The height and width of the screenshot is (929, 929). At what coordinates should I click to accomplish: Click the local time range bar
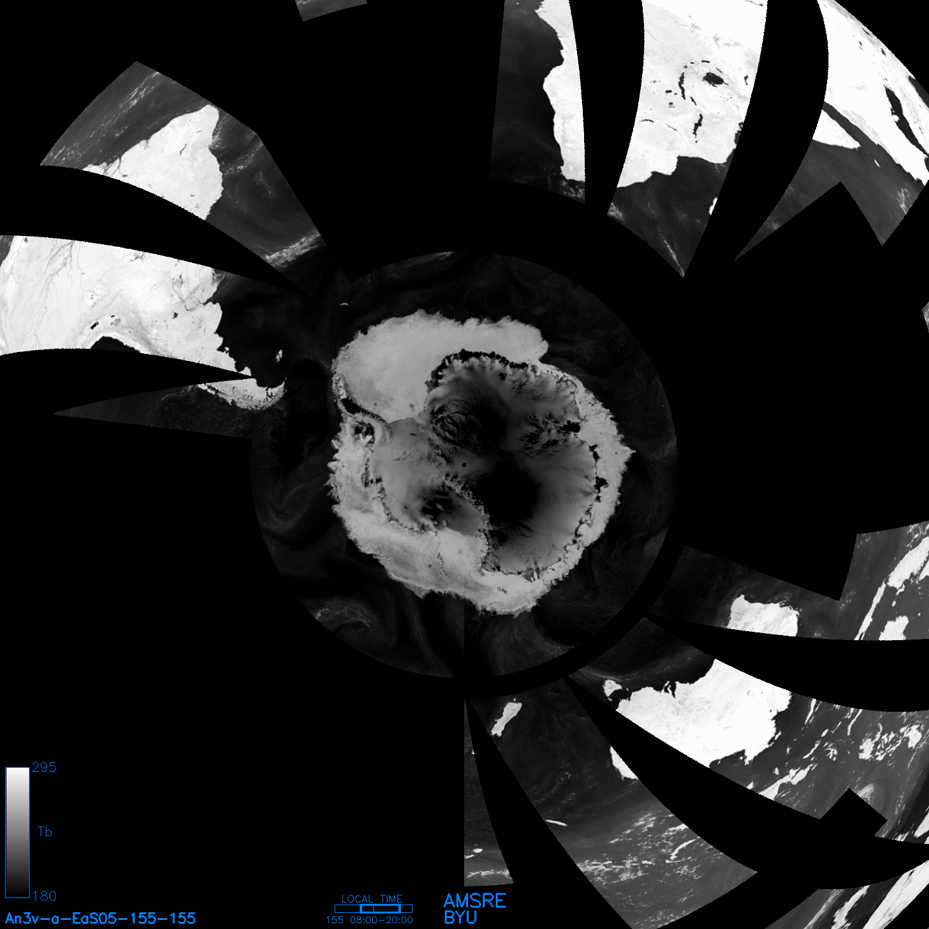coord(373,908)
